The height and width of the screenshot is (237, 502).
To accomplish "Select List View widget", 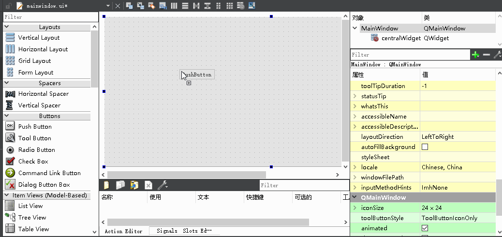I will click(x=30, y=206).
